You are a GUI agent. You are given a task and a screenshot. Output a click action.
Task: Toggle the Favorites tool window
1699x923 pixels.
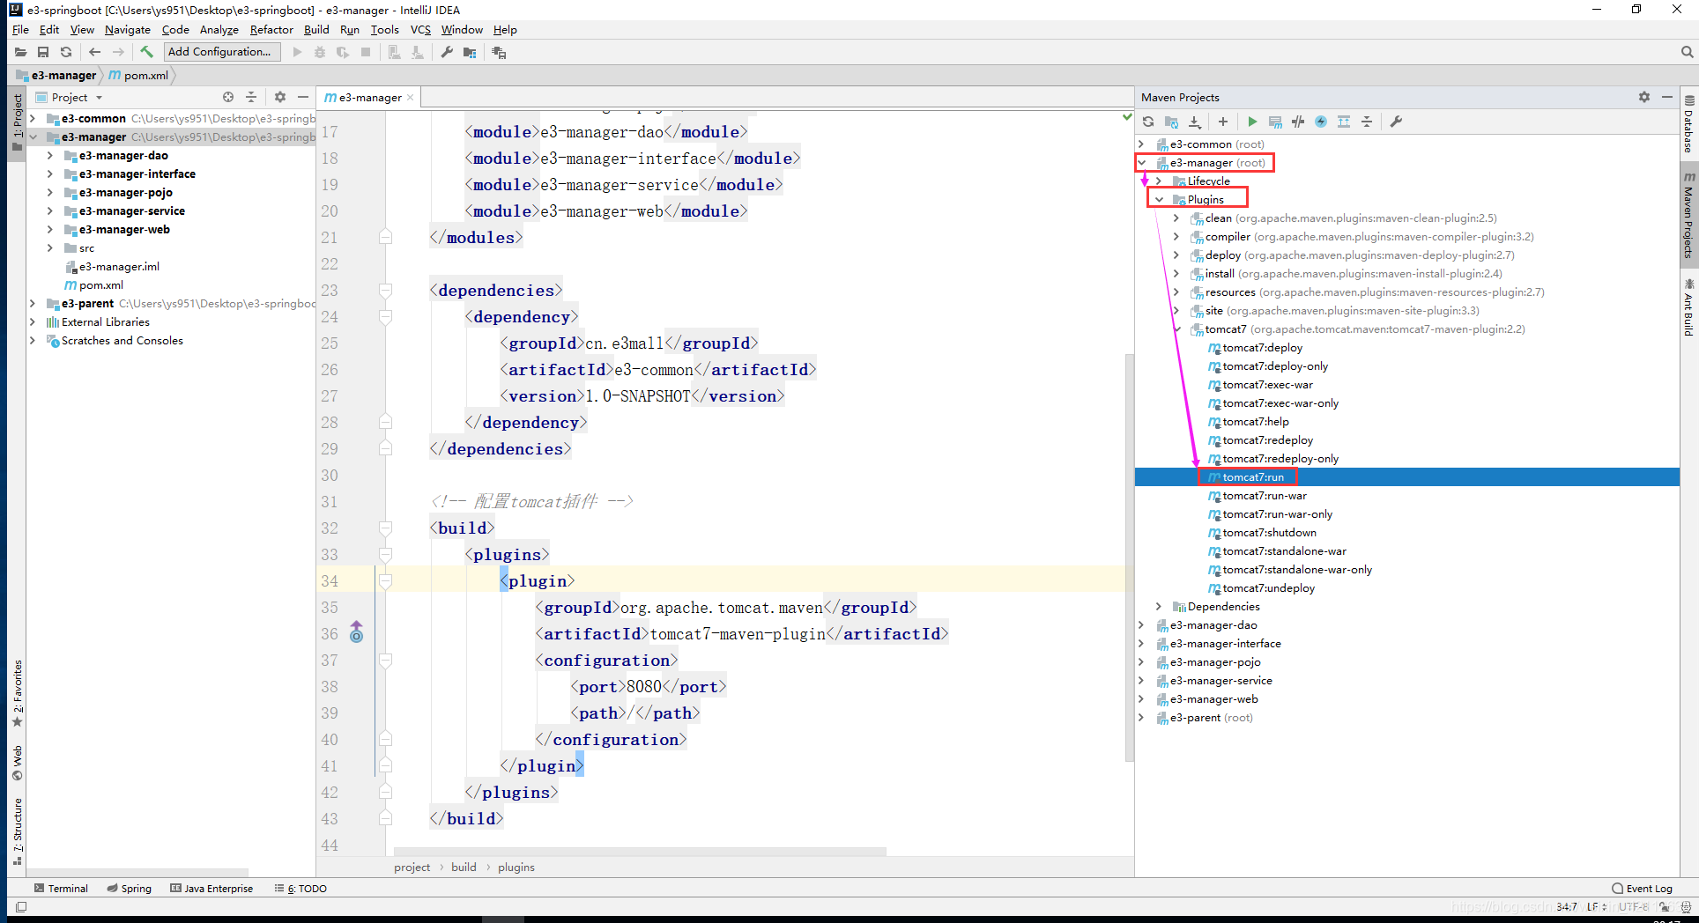coord(17,694)
